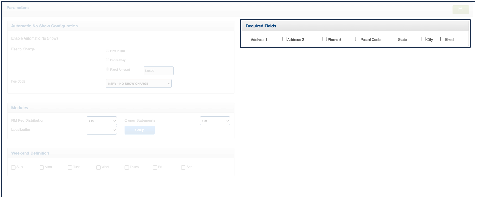Toggle the State required checkbox
The height and width of the screenshot is (199, 477).
(x=395, y=39)
